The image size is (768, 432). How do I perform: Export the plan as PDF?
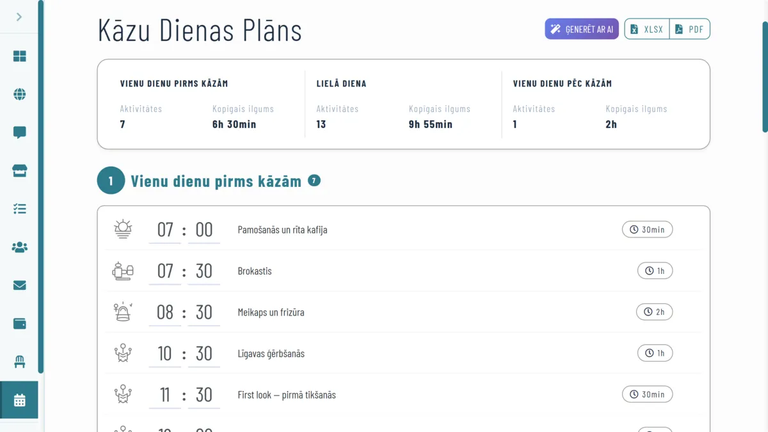click(689, 29)
